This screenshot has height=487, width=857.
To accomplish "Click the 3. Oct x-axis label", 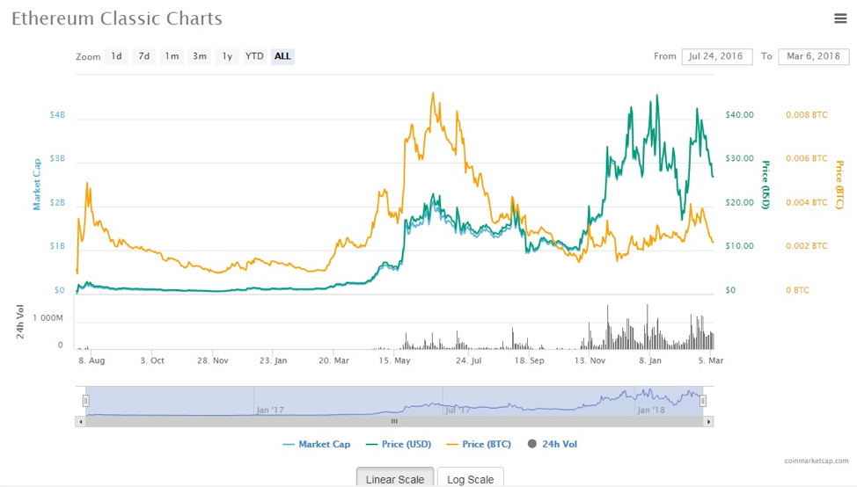I will [x=152, y=360].
